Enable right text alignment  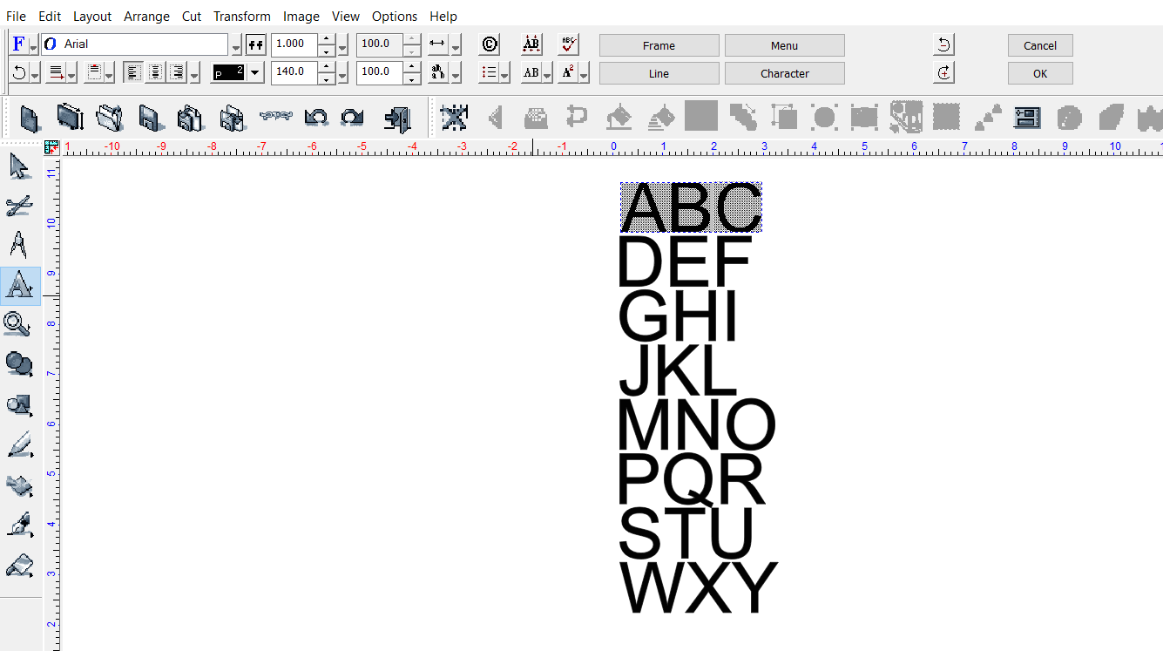tap(177, 72)
